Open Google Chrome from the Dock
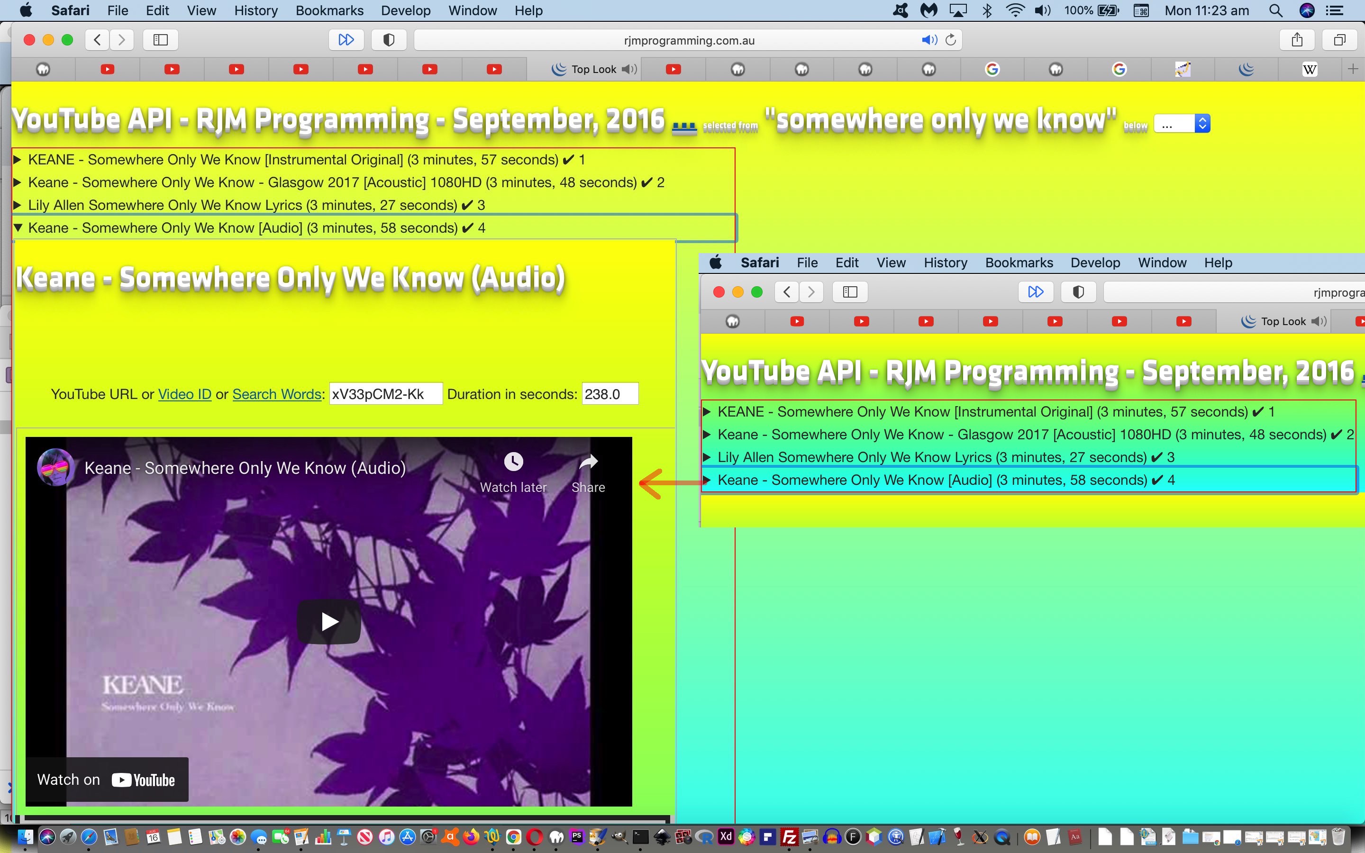 tap(513, 836)
